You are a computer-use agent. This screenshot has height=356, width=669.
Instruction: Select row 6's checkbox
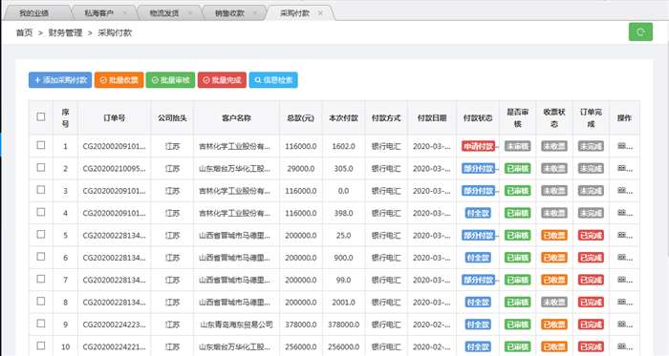click(x=41, y=257)
